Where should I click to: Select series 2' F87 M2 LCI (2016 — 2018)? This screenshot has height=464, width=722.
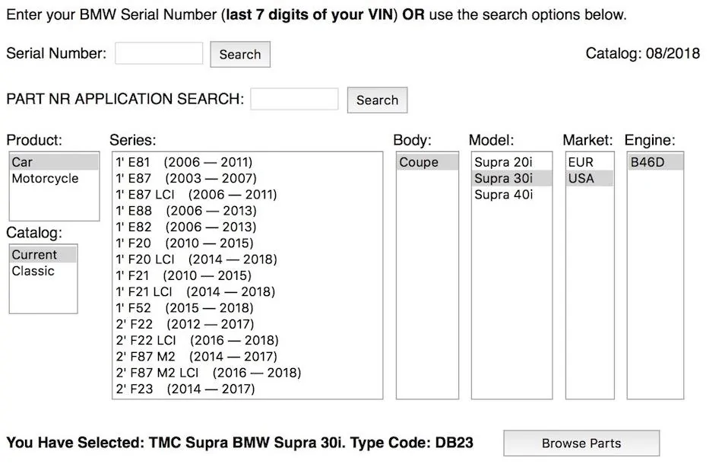click(x=247, y=372)
